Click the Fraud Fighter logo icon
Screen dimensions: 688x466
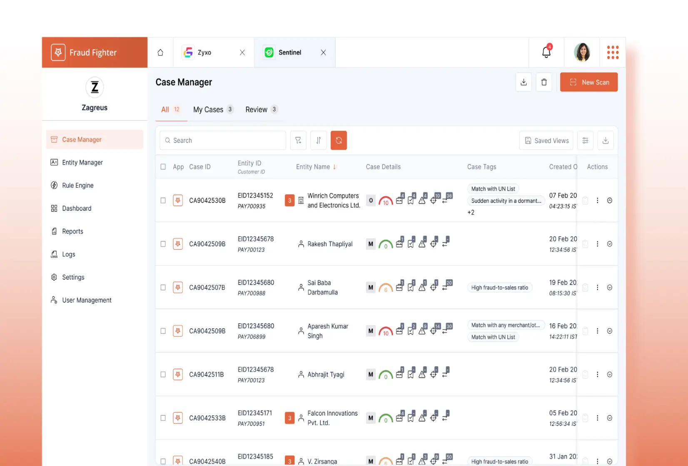coord(58,52)
